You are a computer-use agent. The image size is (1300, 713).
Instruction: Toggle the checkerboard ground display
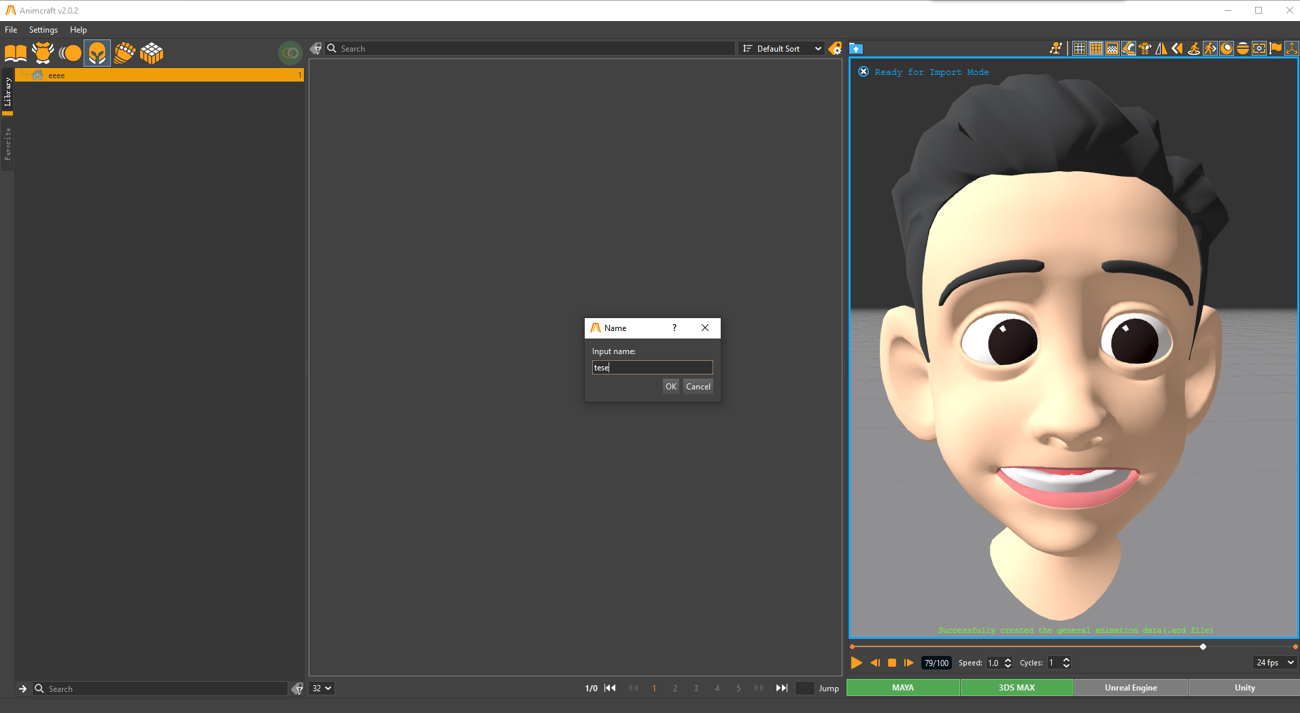tap(1112, 48)
